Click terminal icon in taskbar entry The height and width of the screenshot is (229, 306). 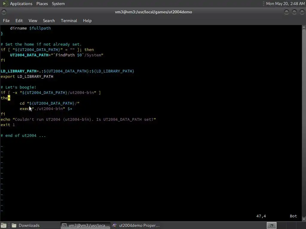(64, 225)
